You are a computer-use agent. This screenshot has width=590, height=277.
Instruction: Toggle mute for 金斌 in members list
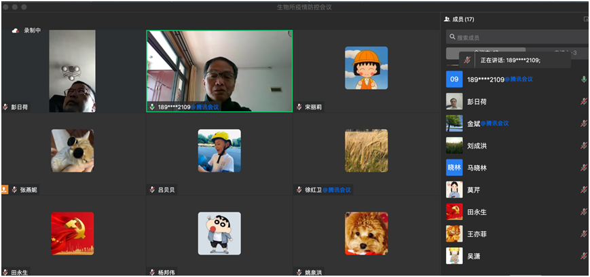click(x=583, y=124)
